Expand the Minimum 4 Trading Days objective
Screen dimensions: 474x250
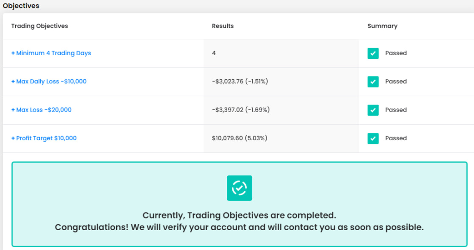tap(51, 53)
